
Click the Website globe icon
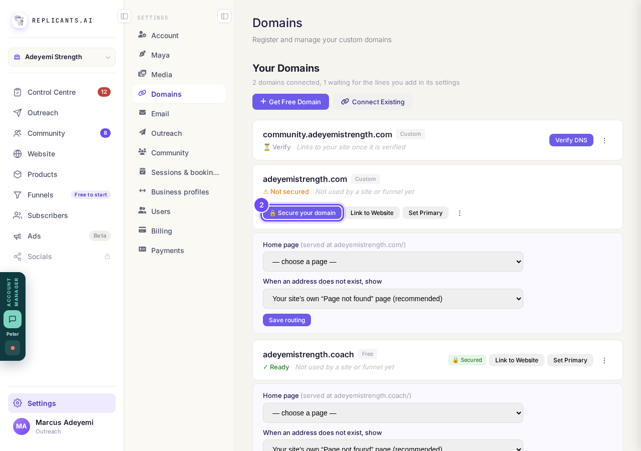click(18, 154)
